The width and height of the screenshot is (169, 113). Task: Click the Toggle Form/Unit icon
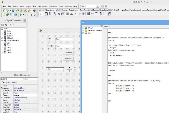[11, 15]
